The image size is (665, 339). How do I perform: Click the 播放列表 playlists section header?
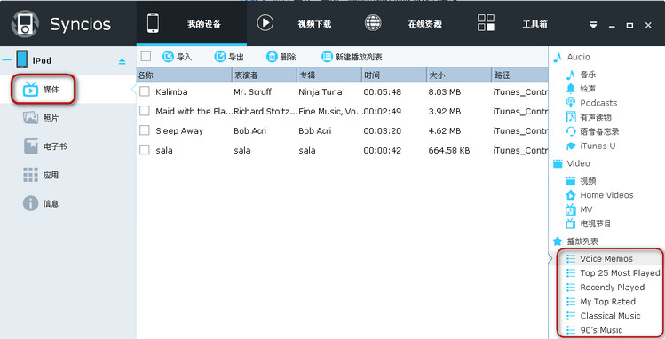[x=575, y=241]
